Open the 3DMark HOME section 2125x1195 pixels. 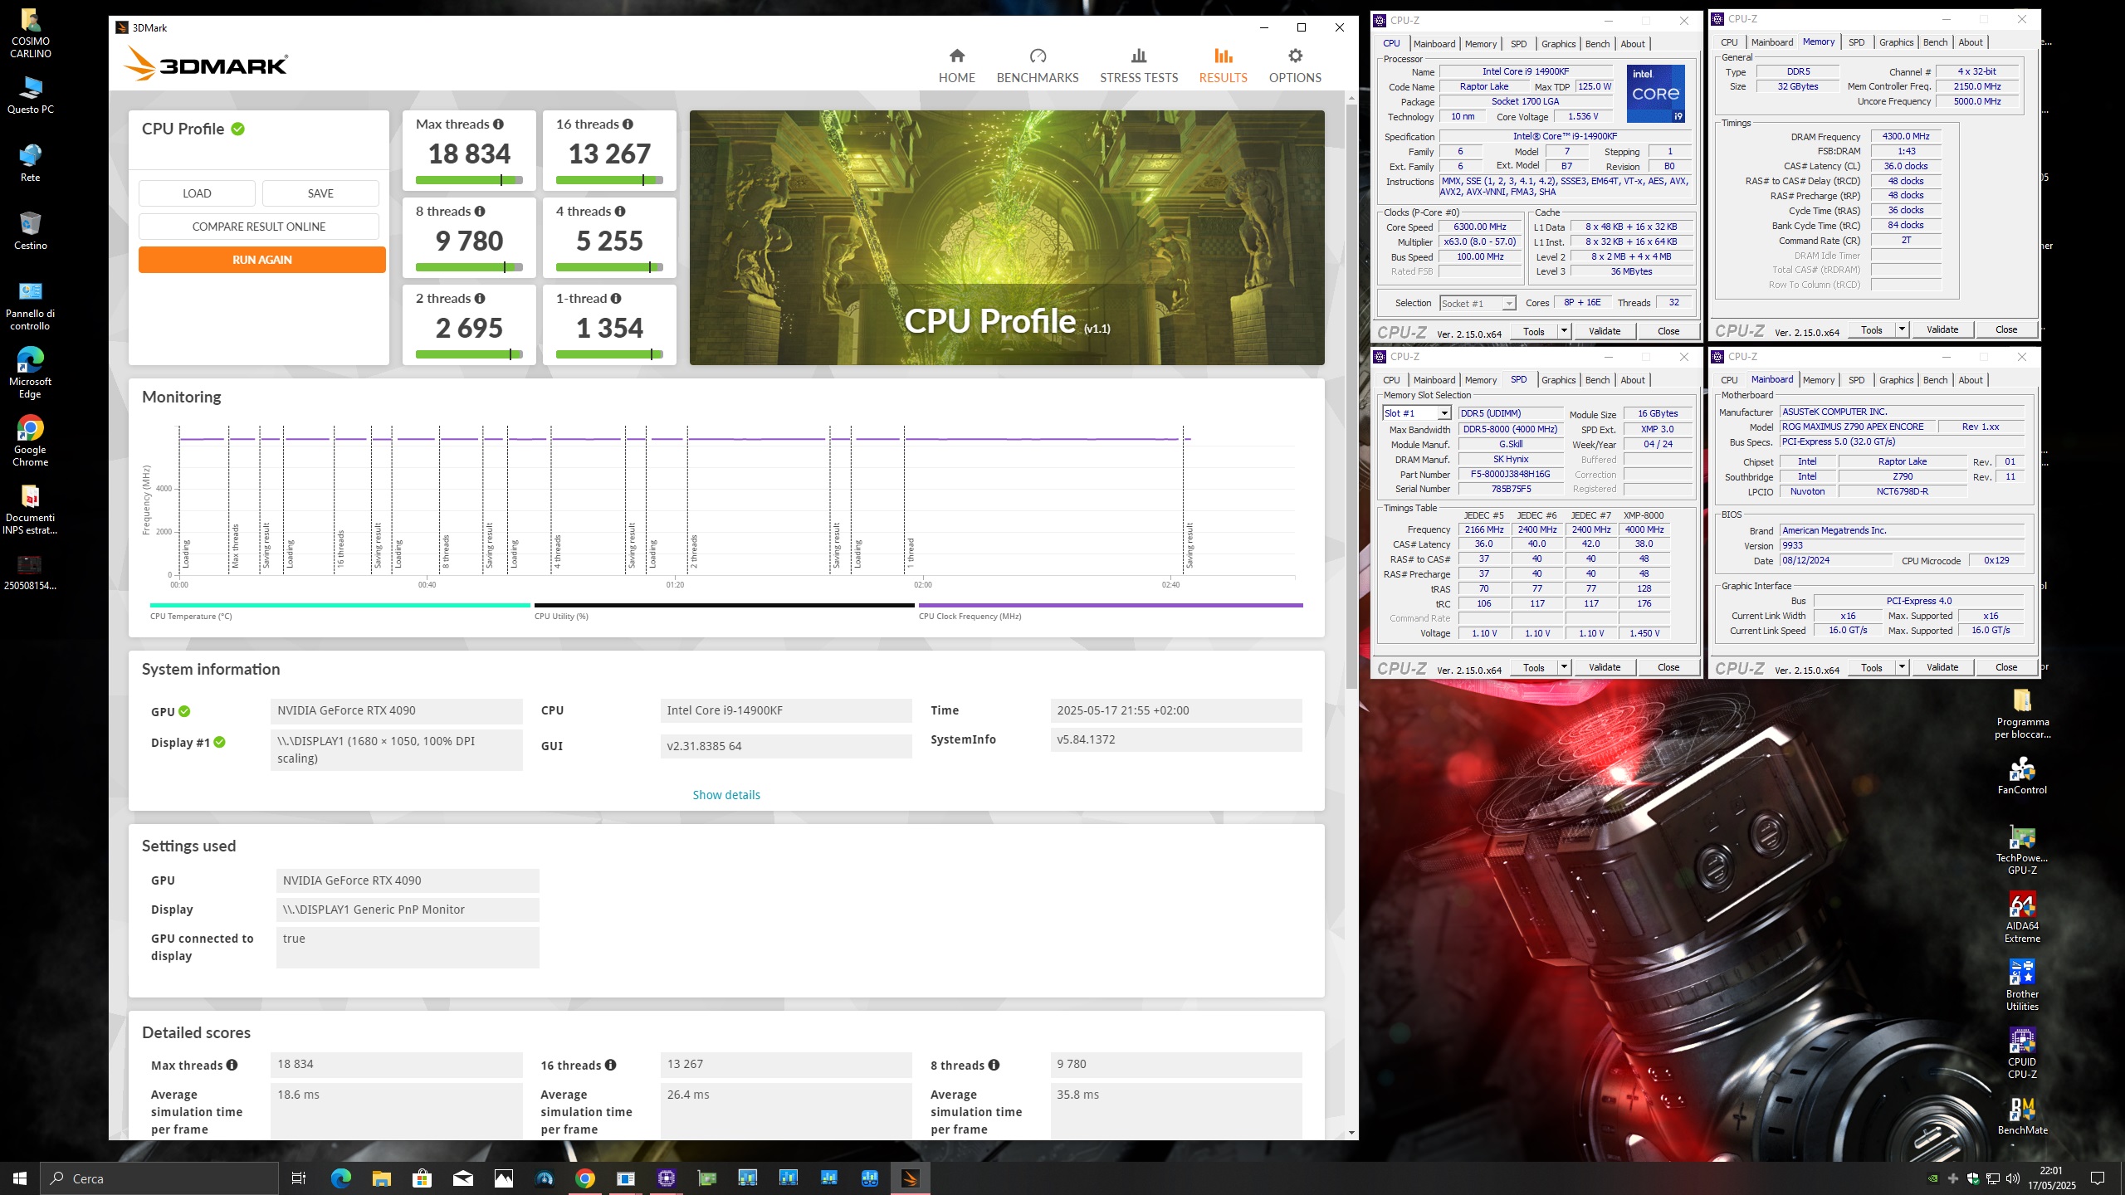pos(956,66)
